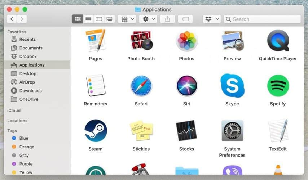Open the Photos app icon
The width and height of the screenshot is (308, 180).
[x=186, y=41]
